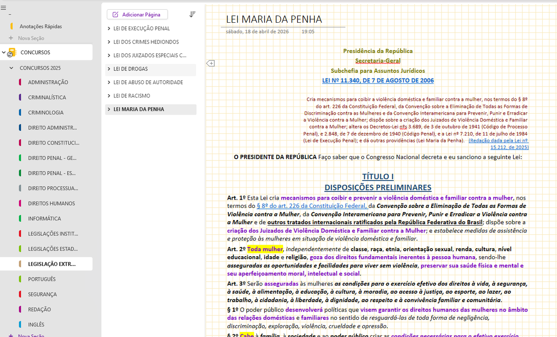Expand the LEI DE RACISMO page
Image resolution: width=557 pixels, height=337 pixels.
(109, 96)
